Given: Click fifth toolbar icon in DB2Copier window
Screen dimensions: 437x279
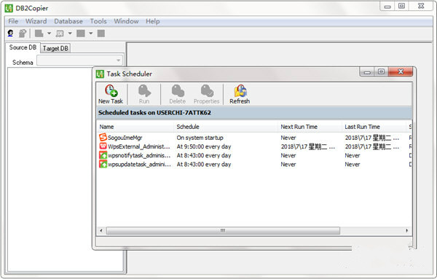Looking at the screenshot, I should (x=81, y=34).
